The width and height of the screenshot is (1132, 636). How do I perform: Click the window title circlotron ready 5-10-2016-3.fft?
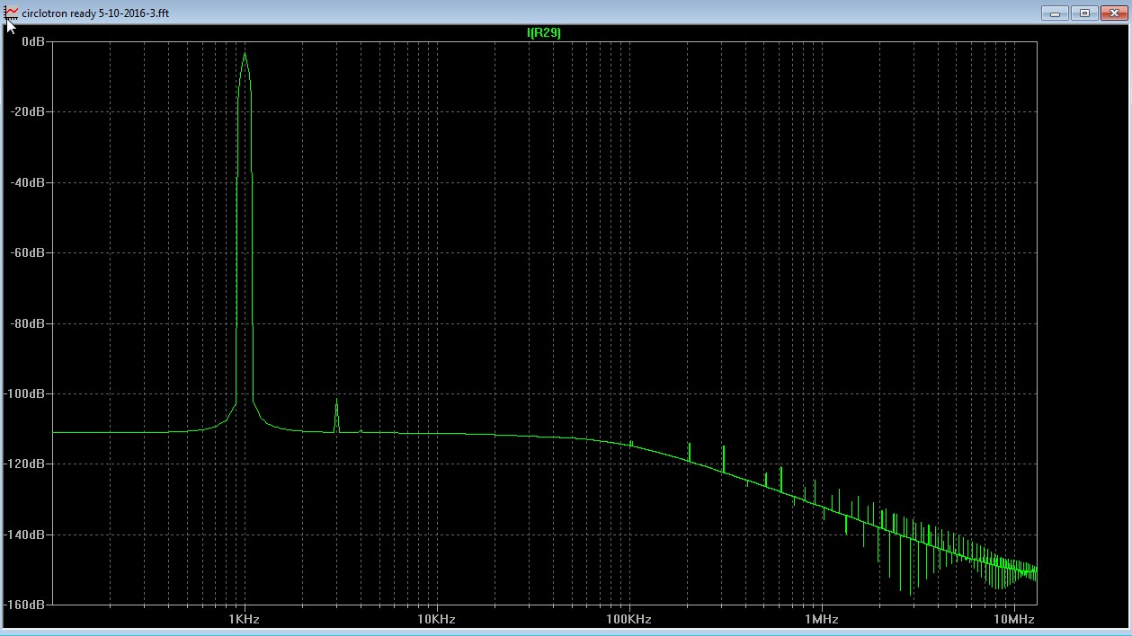click(95, 13)
